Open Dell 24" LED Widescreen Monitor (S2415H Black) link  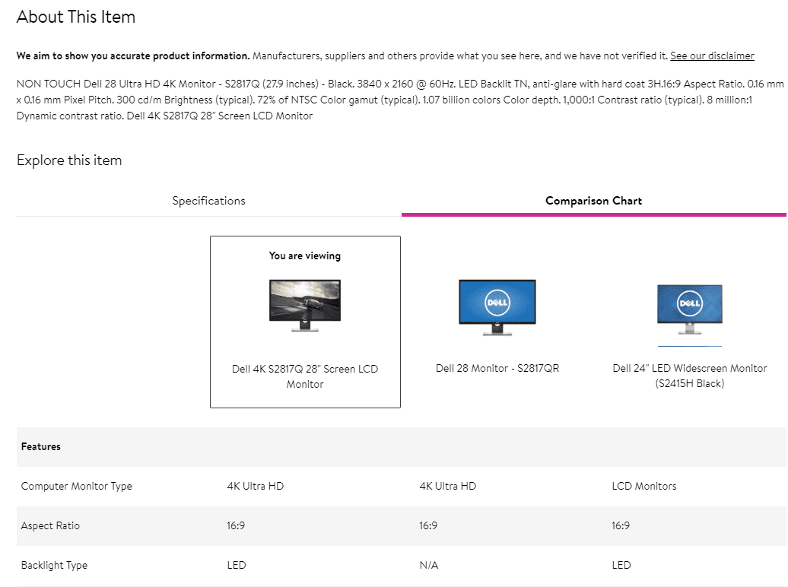(x=689, y=376)
